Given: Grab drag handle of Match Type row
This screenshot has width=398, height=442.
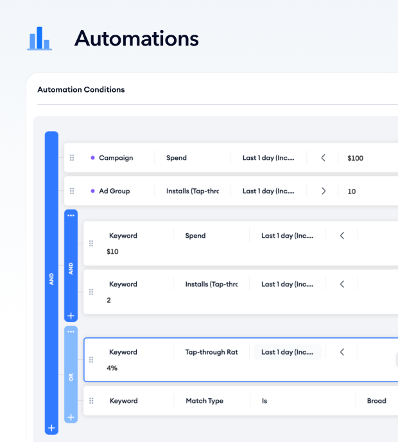Looking at the screenshot, I should click(91, 401).
